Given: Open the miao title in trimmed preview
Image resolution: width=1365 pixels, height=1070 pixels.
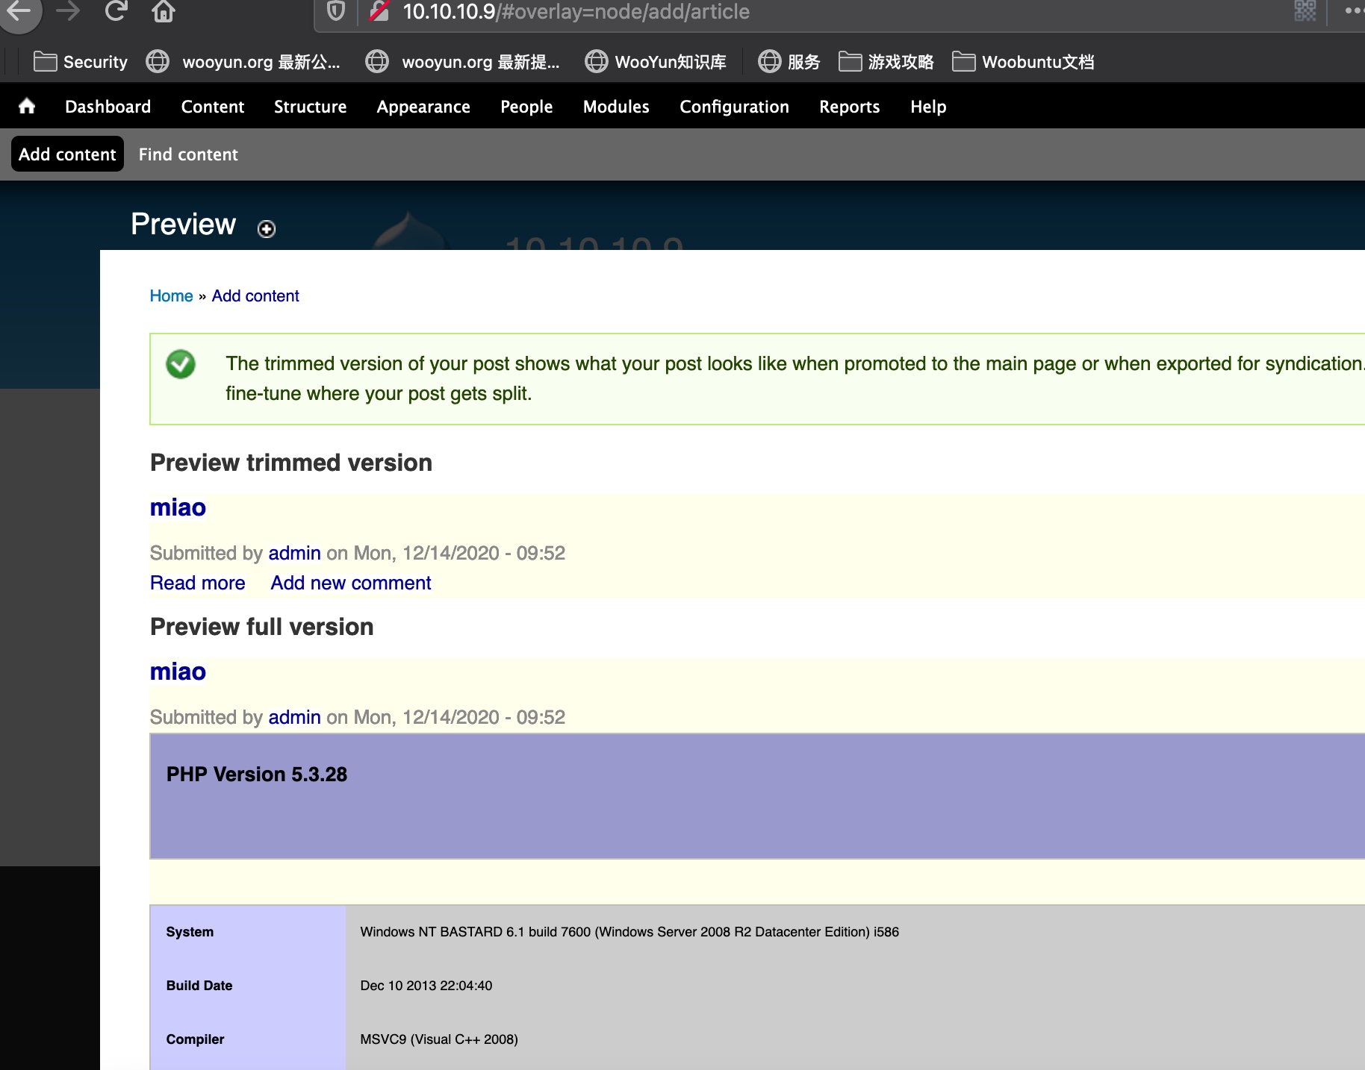Looking at the screenshot, I should tap(178, 507).
